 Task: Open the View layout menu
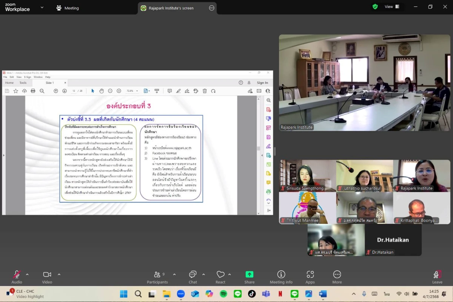[391, 7]
